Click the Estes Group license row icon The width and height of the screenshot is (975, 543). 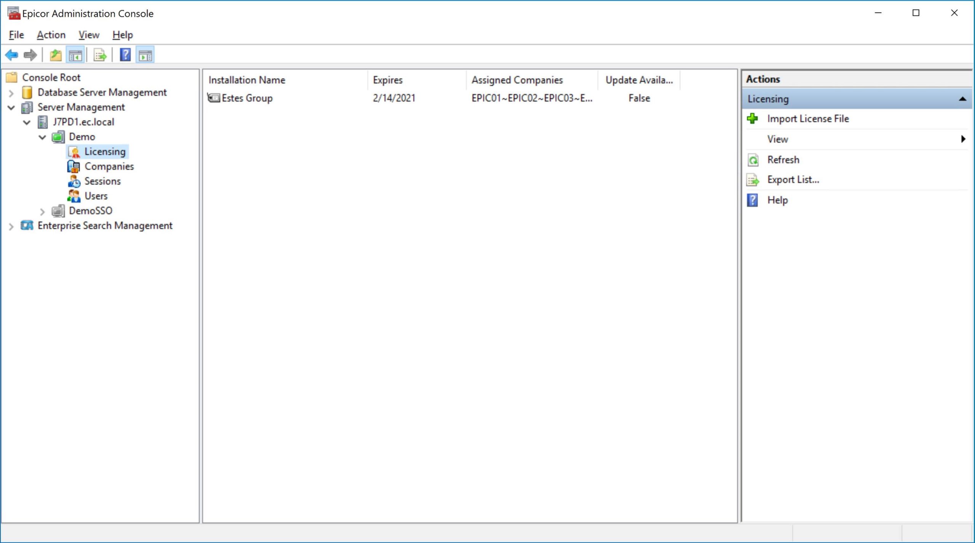(x=213, y=98)
